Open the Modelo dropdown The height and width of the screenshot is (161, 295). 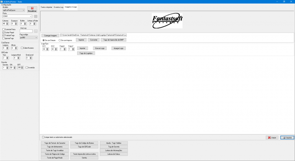(x=13, y=10)
